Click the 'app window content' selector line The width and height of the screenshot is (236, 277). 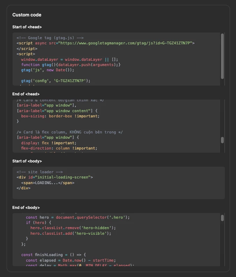click(x=57, y=111)
